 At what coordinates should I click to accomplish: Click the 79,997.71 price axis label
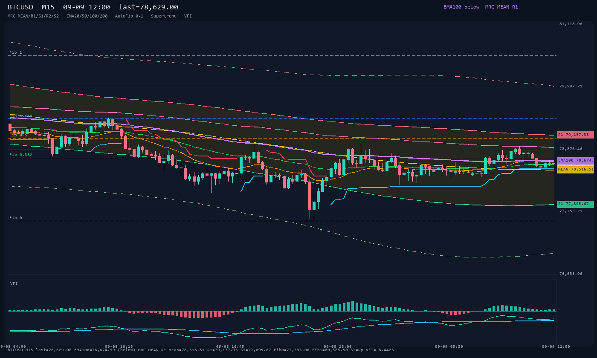click(571, 86)
